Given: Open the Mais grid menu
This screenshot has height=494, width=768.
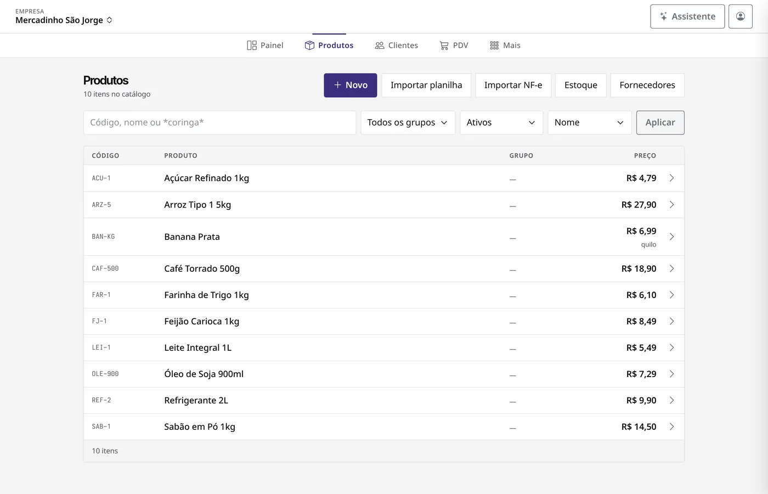Looking at the screenshot, I should 505,46.
